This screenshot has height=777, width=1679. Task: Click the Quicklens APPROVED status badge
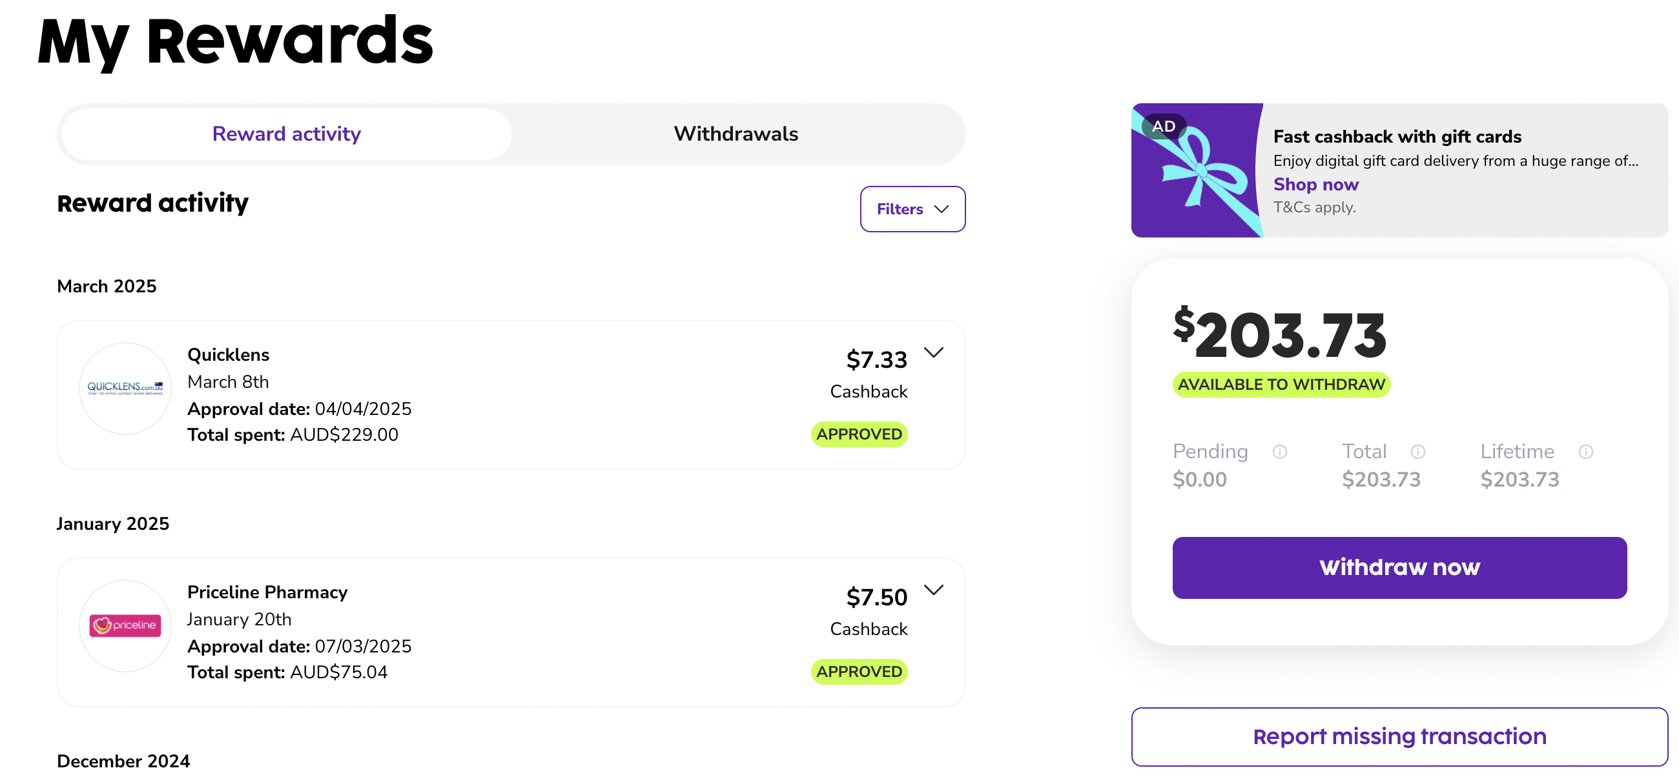click(x=858, y=434)
